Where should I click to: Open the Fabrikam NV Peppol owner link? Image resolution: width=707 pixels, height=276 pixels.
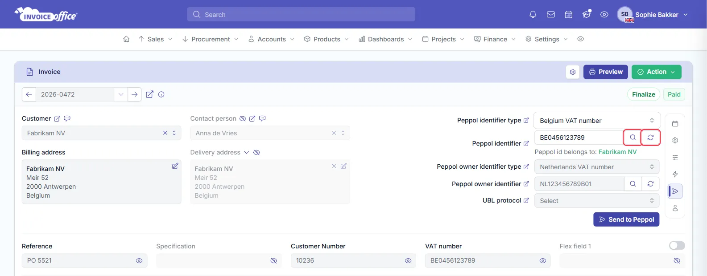[x=617, y=152]
